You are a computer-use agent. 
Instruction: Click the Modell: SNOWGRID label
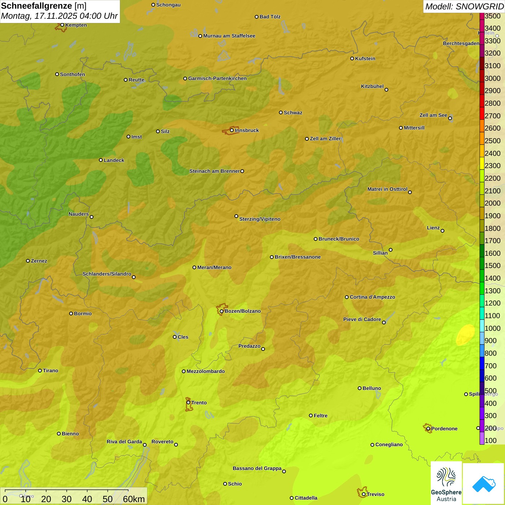click(464, 6)
